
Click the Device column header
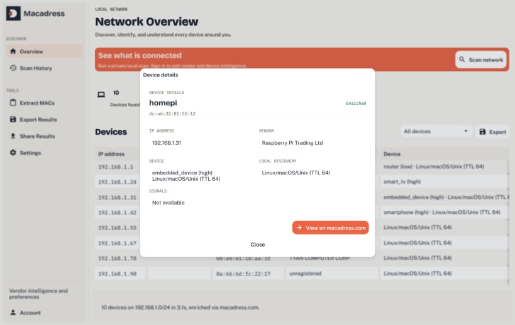coord(392,154)
